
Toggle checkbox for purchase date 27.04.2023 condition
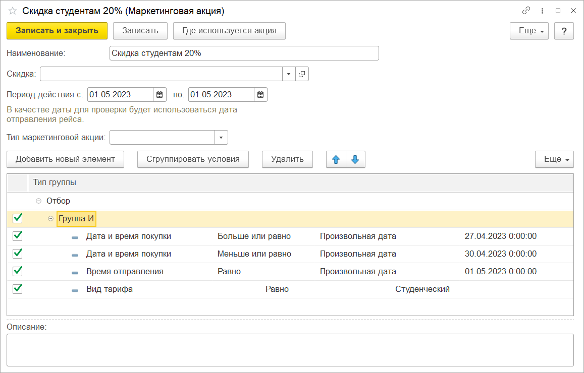pos(18,236)
